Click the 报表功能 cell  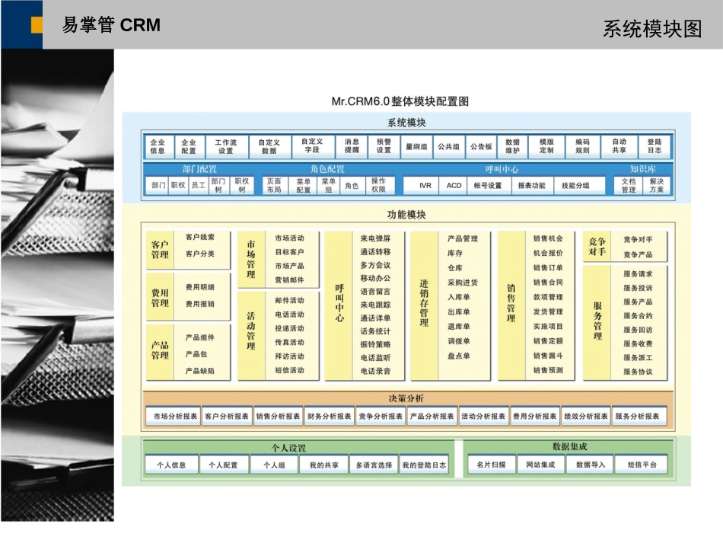[x=532, y=186]
